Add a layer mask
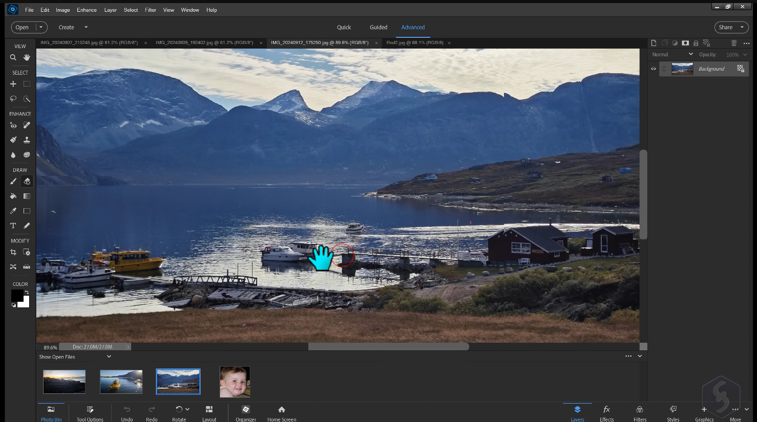Screen dimensions: 757x422 [x=685, y=43]
